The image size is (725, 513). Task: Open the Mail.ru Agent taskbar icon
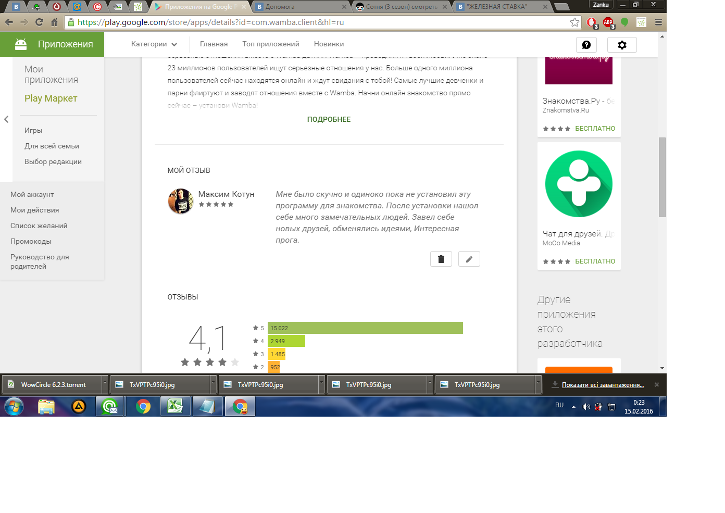110,406
